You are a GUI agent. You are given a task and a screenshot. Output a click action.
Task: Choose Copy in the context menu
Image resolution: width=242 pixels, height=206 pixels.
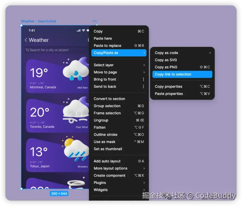(119, 31)
